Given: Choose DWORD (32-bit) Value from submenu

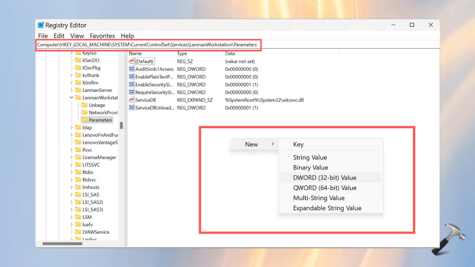Looking at the screenshot, I should pyautogui.click(x=324, y=178).
